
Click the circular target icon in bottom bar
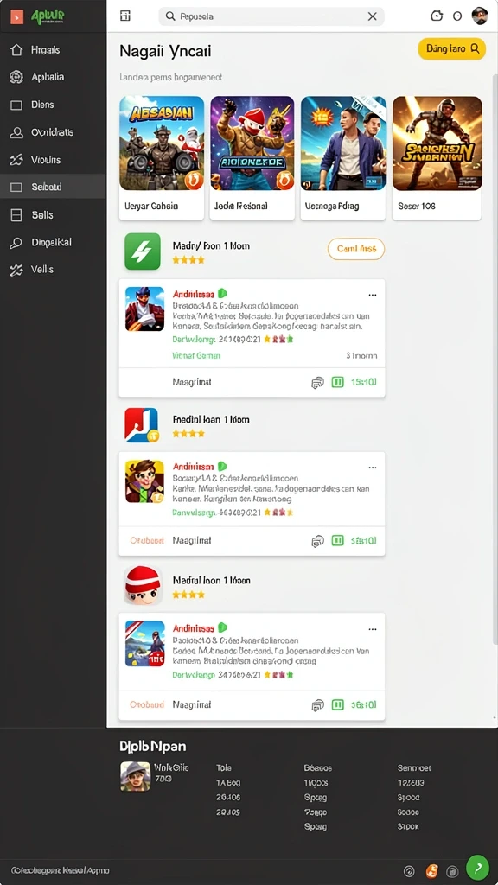click(x=410, y=871)
